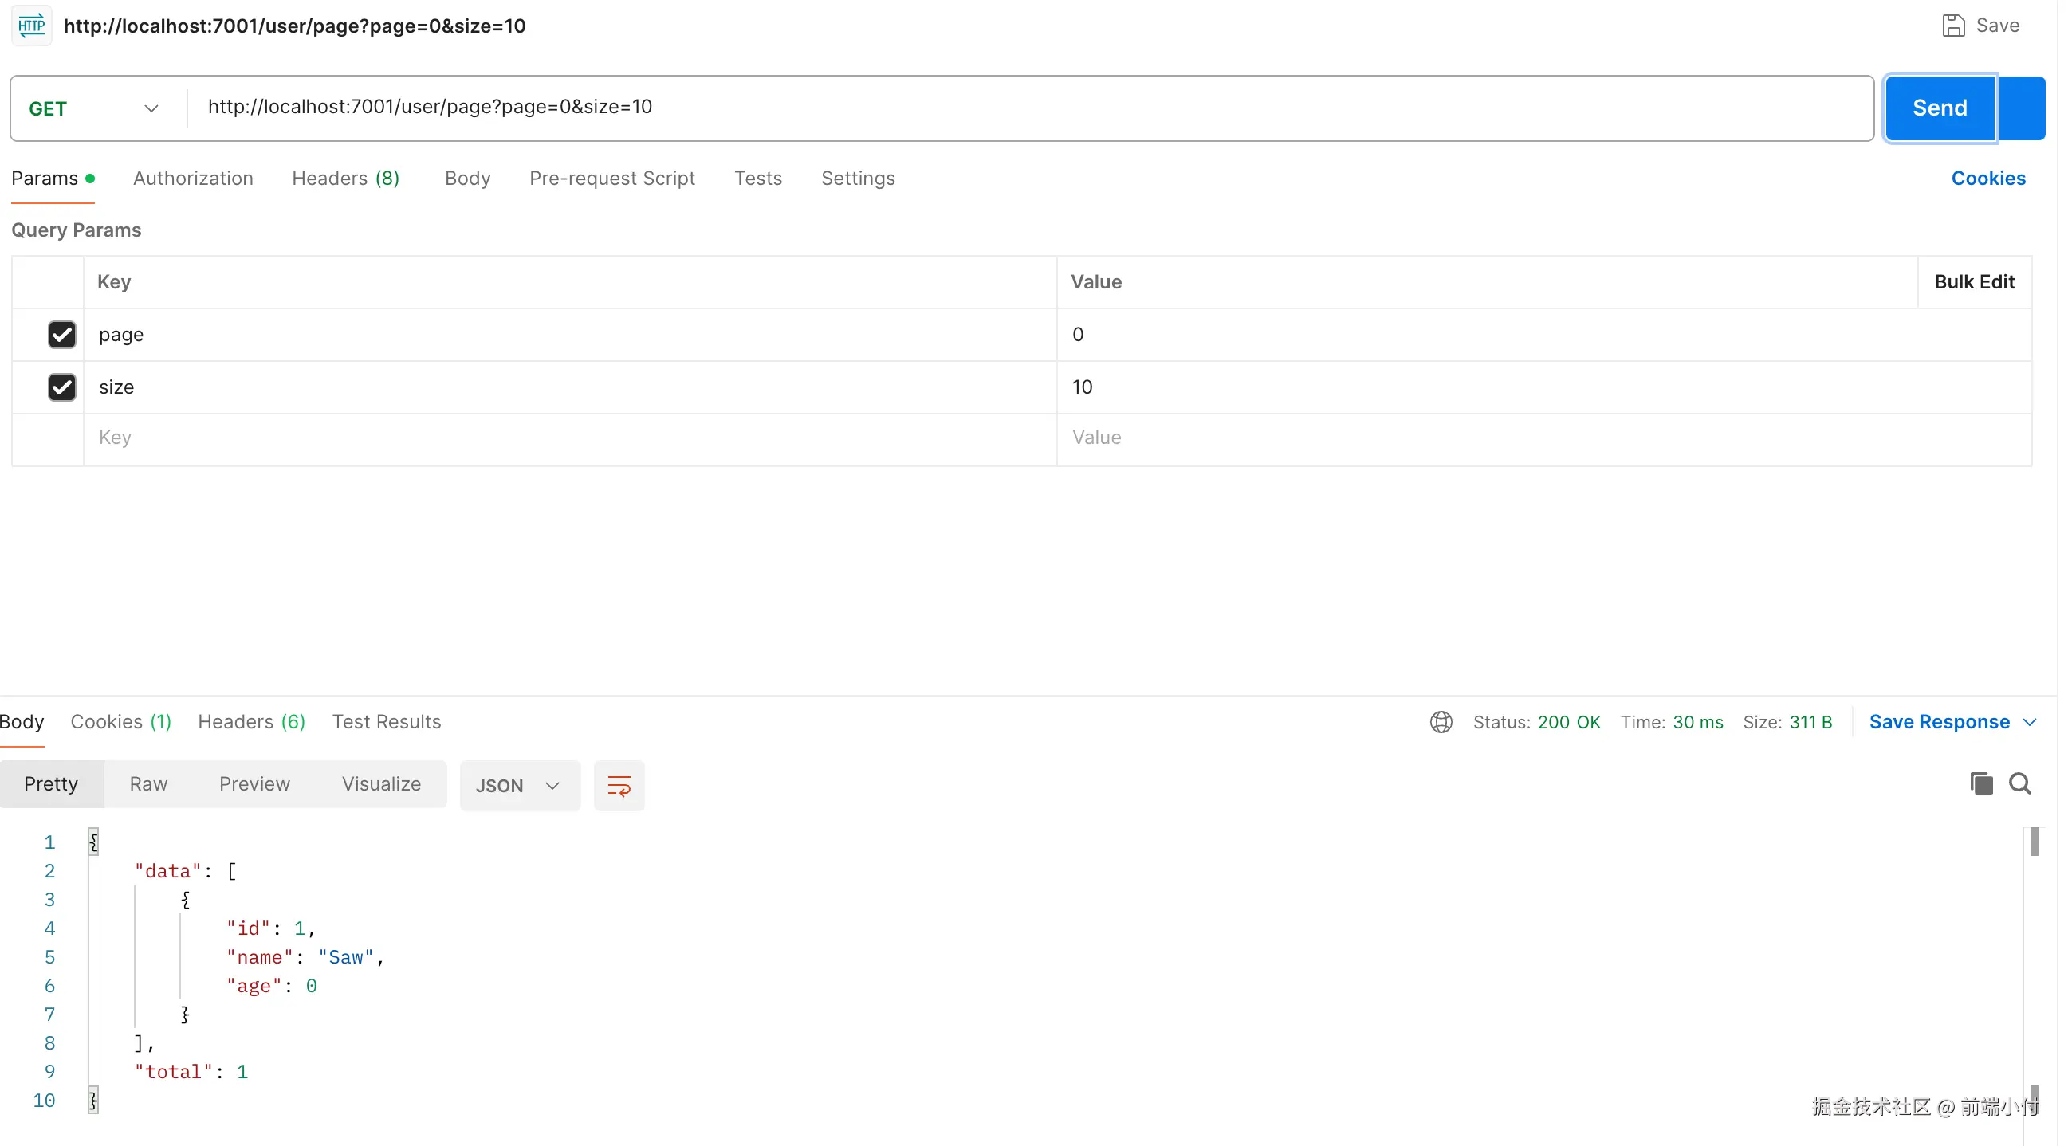Open the Send options arrow segment

2022,108
